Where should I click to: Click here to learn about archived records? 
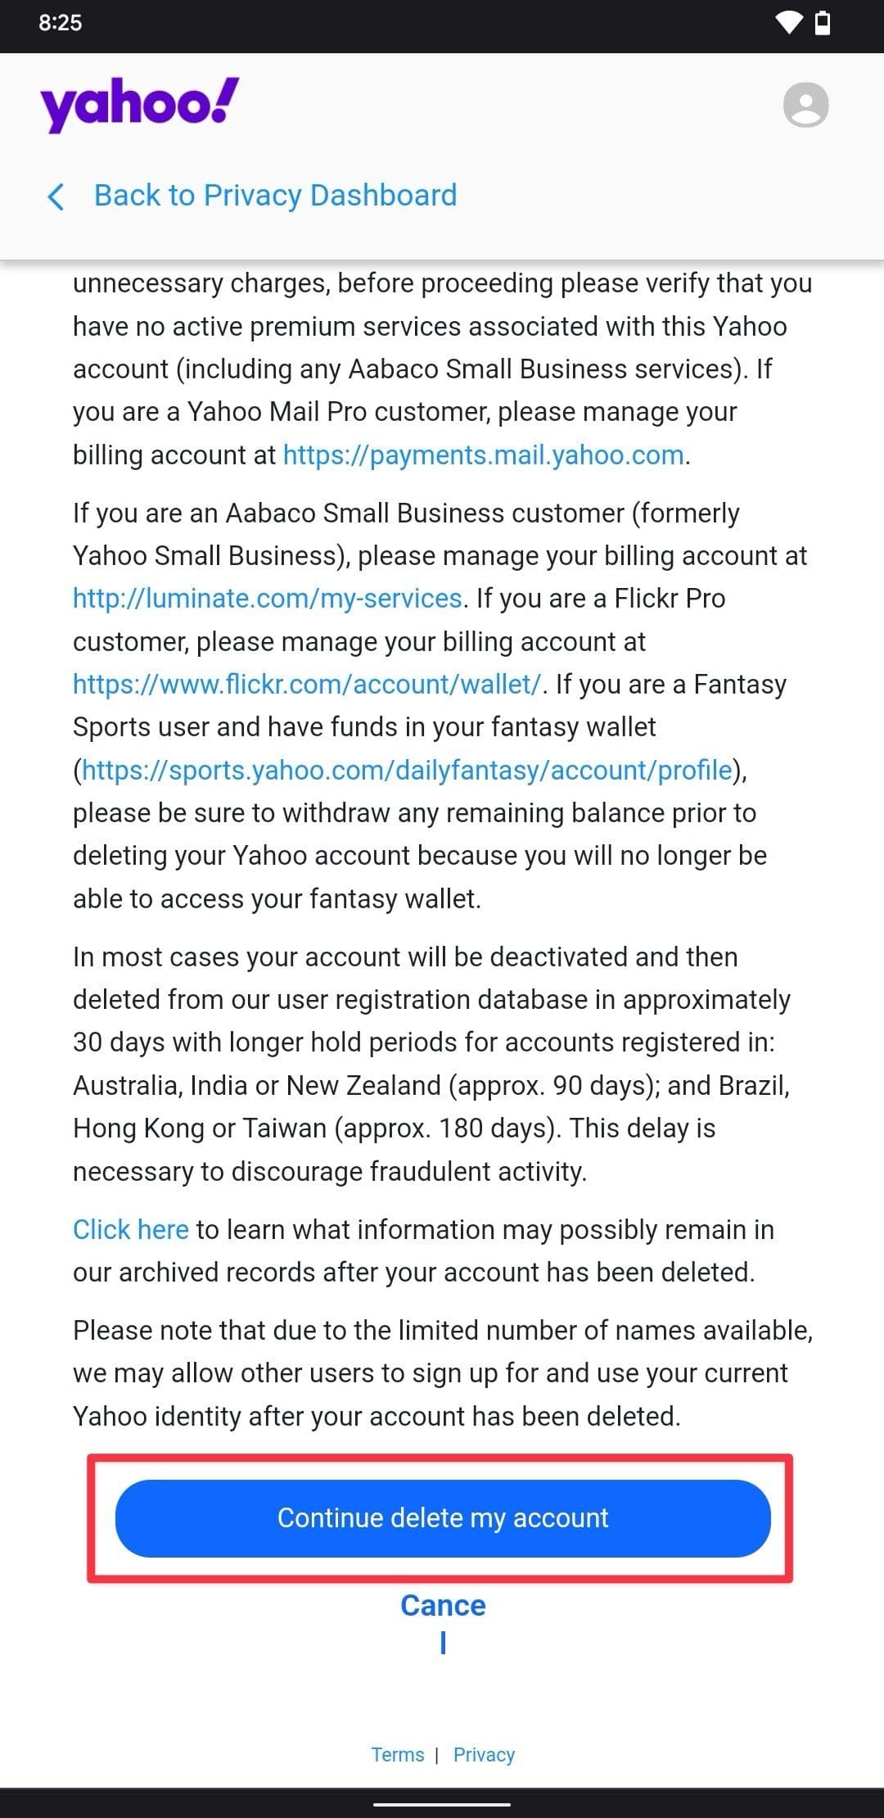click(131, 1229)
